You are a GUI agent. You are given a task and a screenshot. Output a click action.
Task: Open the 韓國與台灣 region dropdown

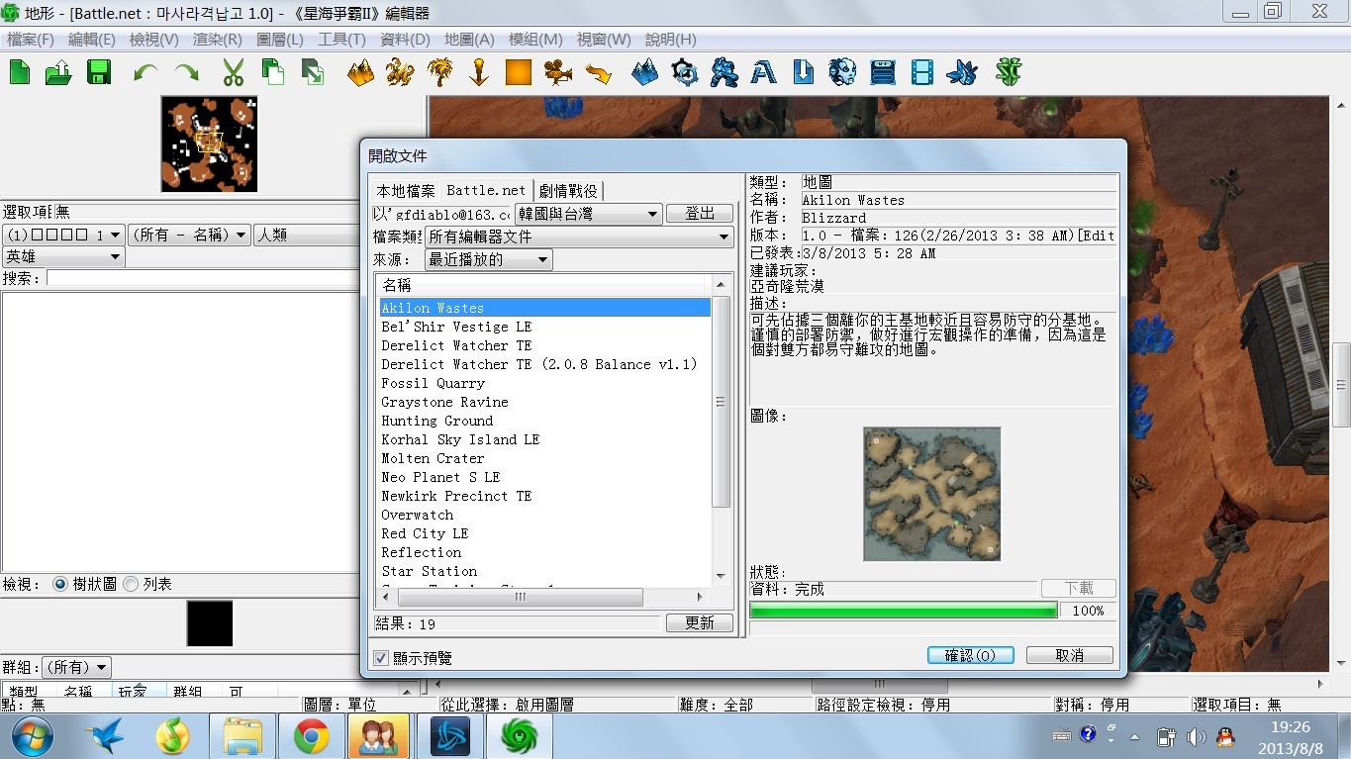pos(588,214)
